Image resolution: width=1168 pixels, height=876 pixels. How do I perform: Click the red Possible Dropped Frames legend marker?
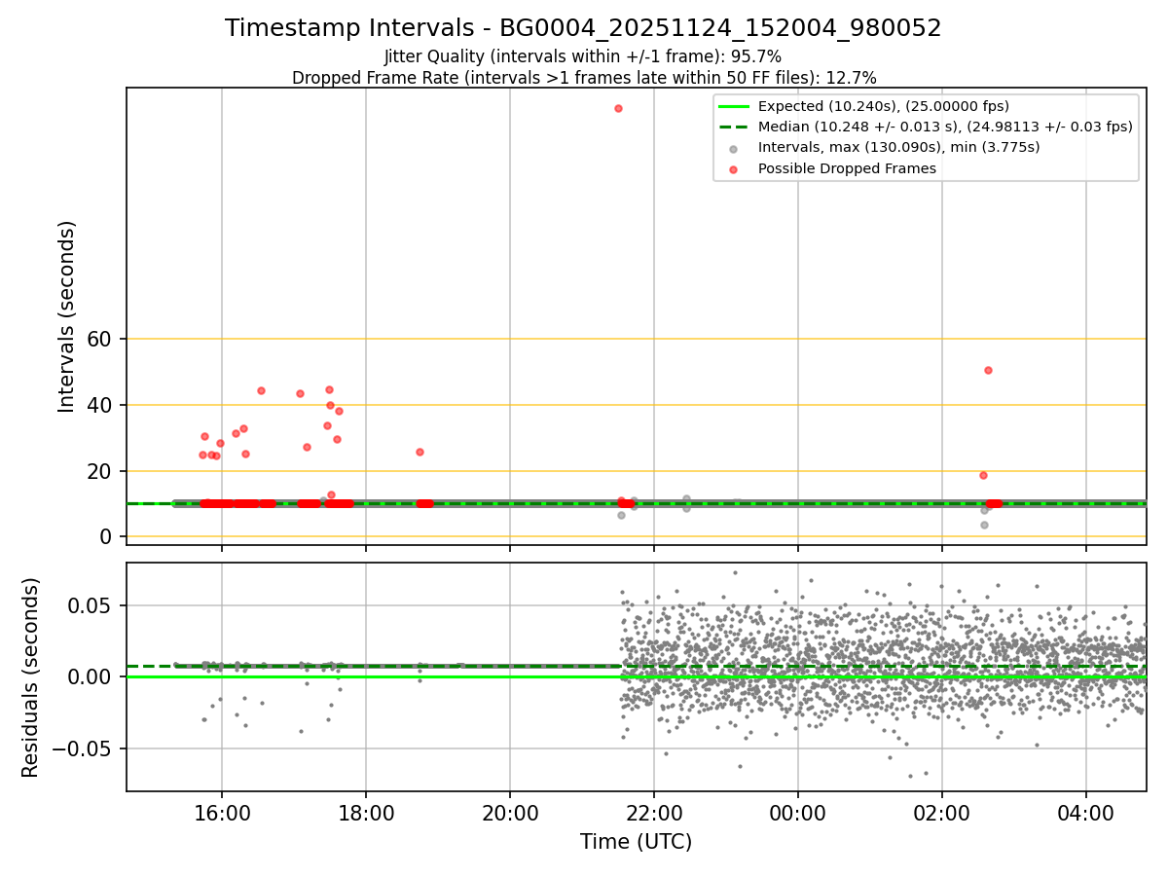(x=735, y=168)
